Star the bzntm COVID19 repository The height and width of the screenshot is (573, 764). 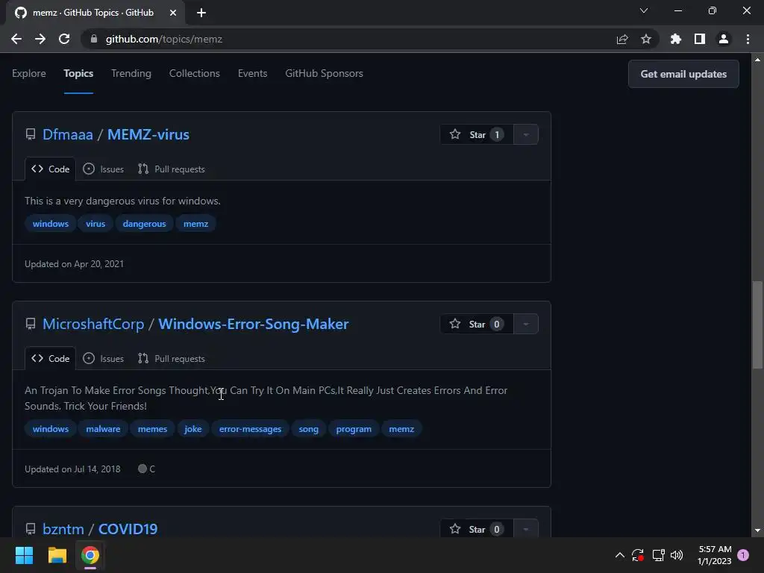pyautogui.click(x=477, y=529)
